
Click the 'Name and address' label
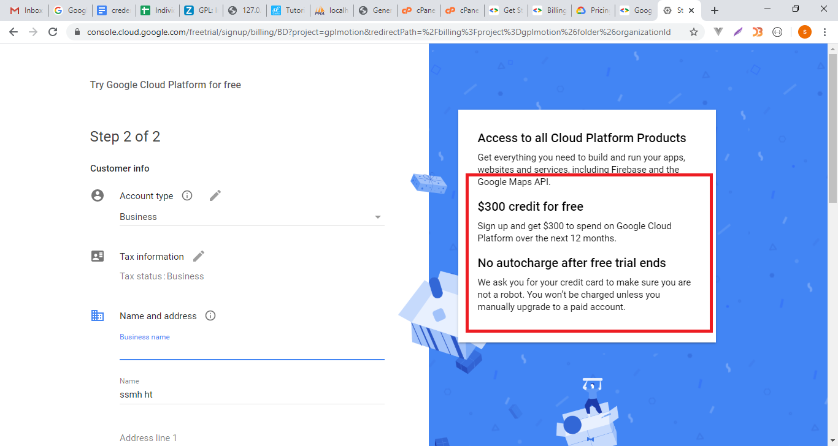pos(158,316)
